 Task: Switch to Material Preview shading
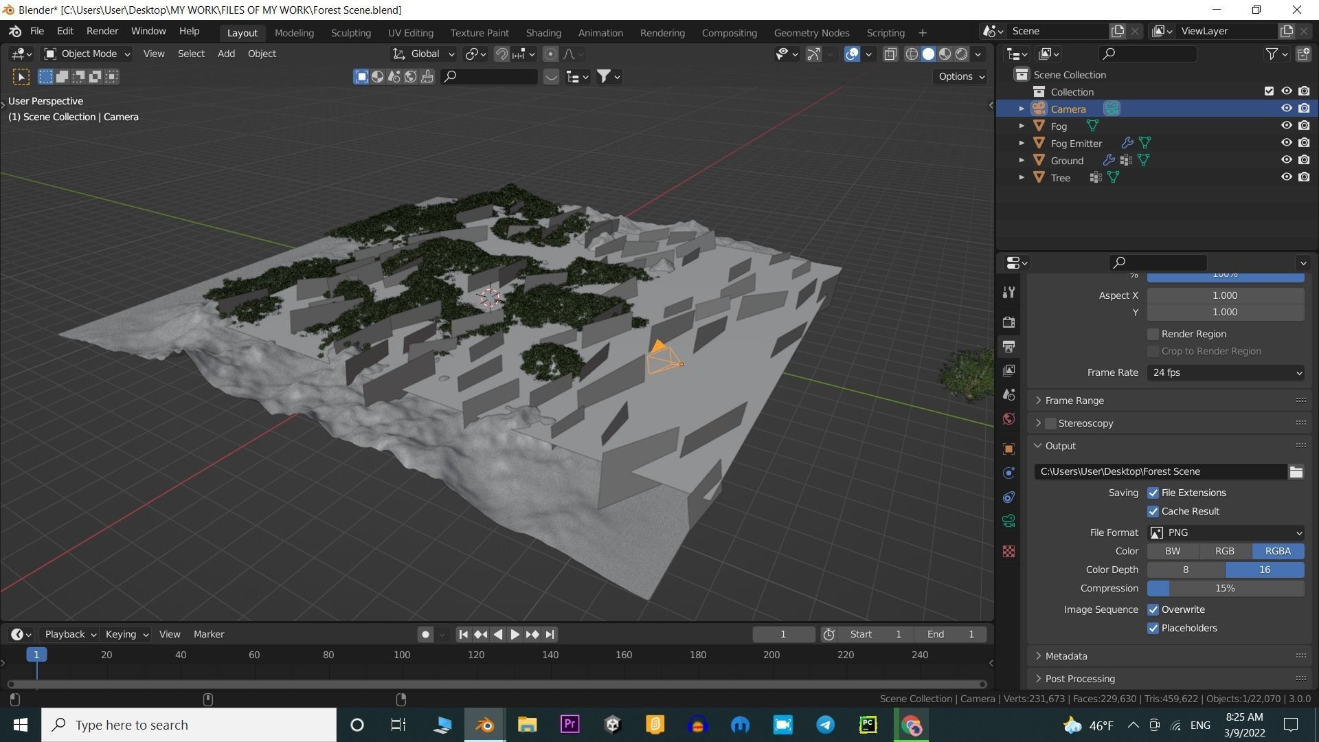tap(945, 54)
